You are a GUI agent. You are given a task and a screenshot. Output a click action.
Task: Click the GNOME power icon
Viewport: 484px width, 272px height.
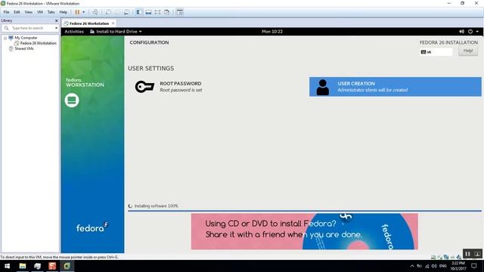470,32
